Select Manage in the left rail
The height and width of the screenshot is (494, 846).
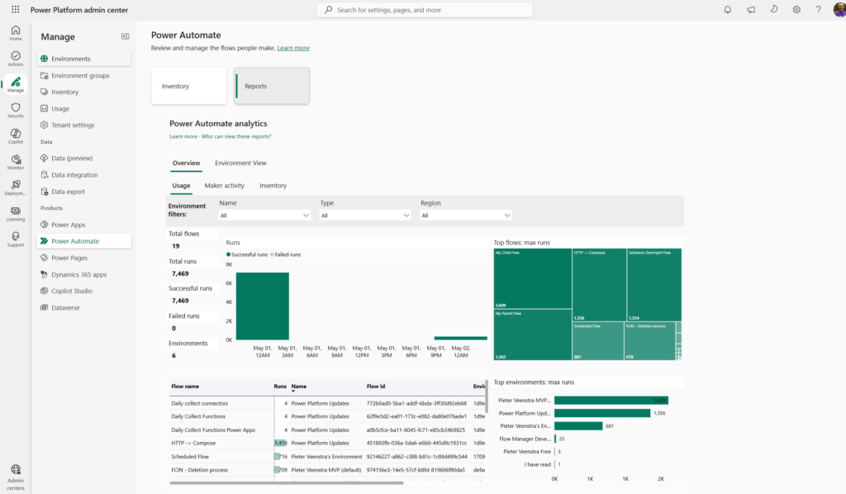pyautogui.click(x=16, y=84)
